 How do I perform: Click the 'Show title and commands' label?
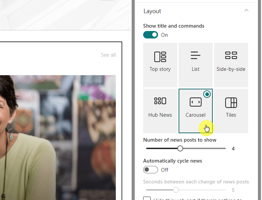[174, 26]
